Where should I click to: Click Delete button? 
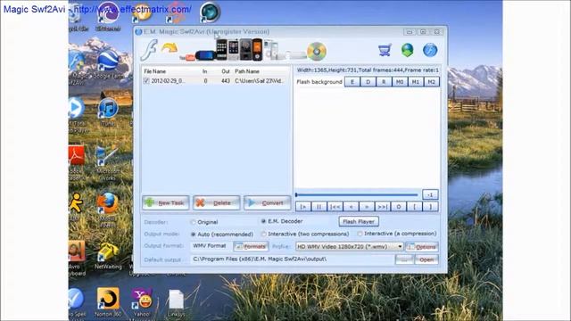(216, 202)
